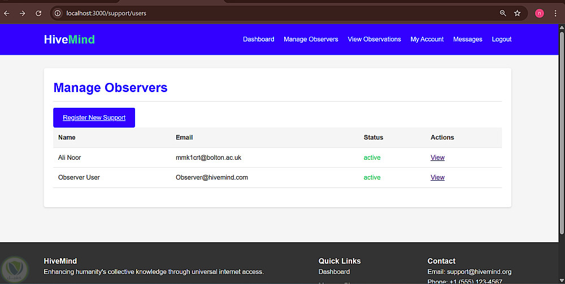The width and height of the screenshot is (565, 284).
Task: Bookmark this page with star icon
Action: (518, 14)
